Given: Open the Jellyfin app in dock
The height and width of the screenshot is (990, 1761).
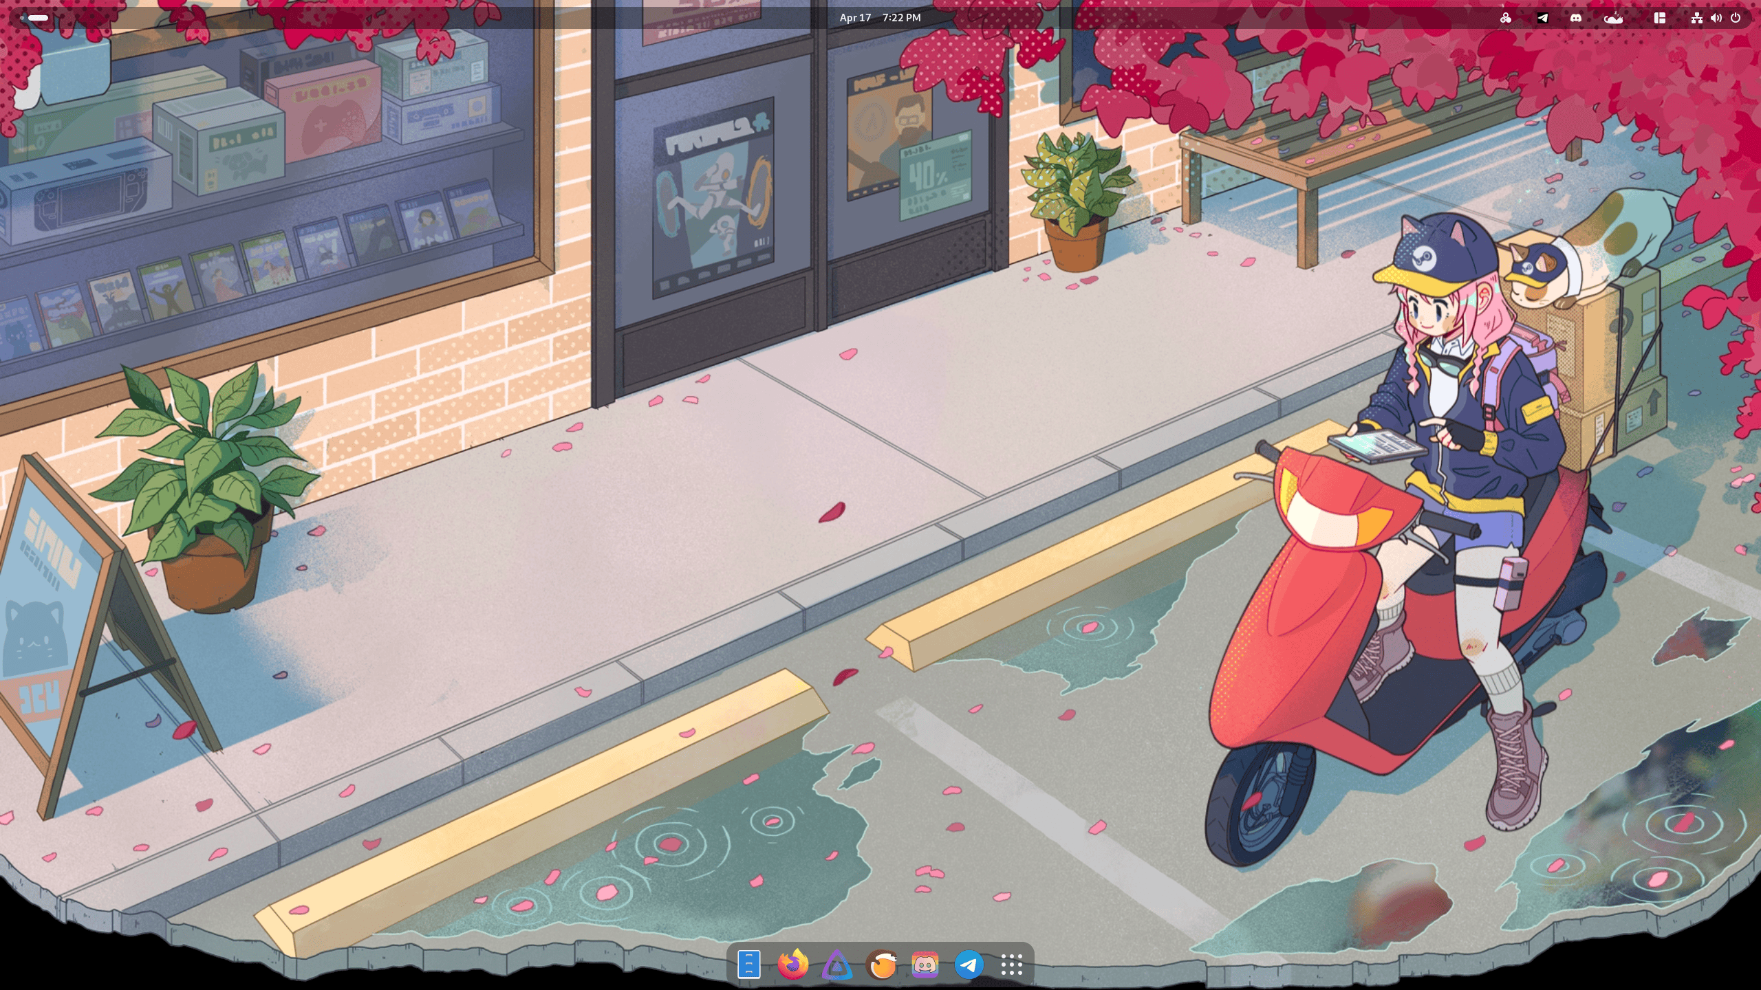Looking at the screenshot, I should (x=836, y=965).
